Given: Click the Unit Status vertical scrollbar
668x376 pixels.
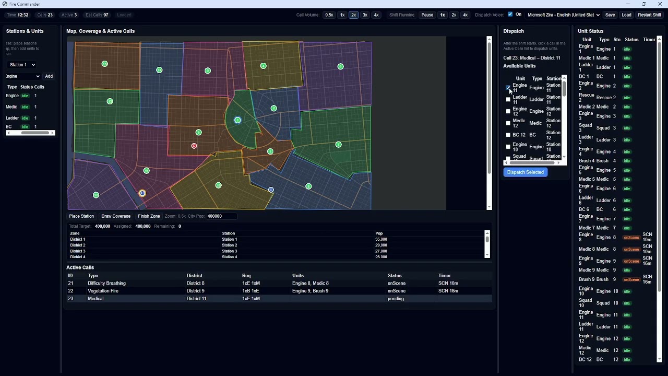Looking at the screenshot, I should [660, 167].
